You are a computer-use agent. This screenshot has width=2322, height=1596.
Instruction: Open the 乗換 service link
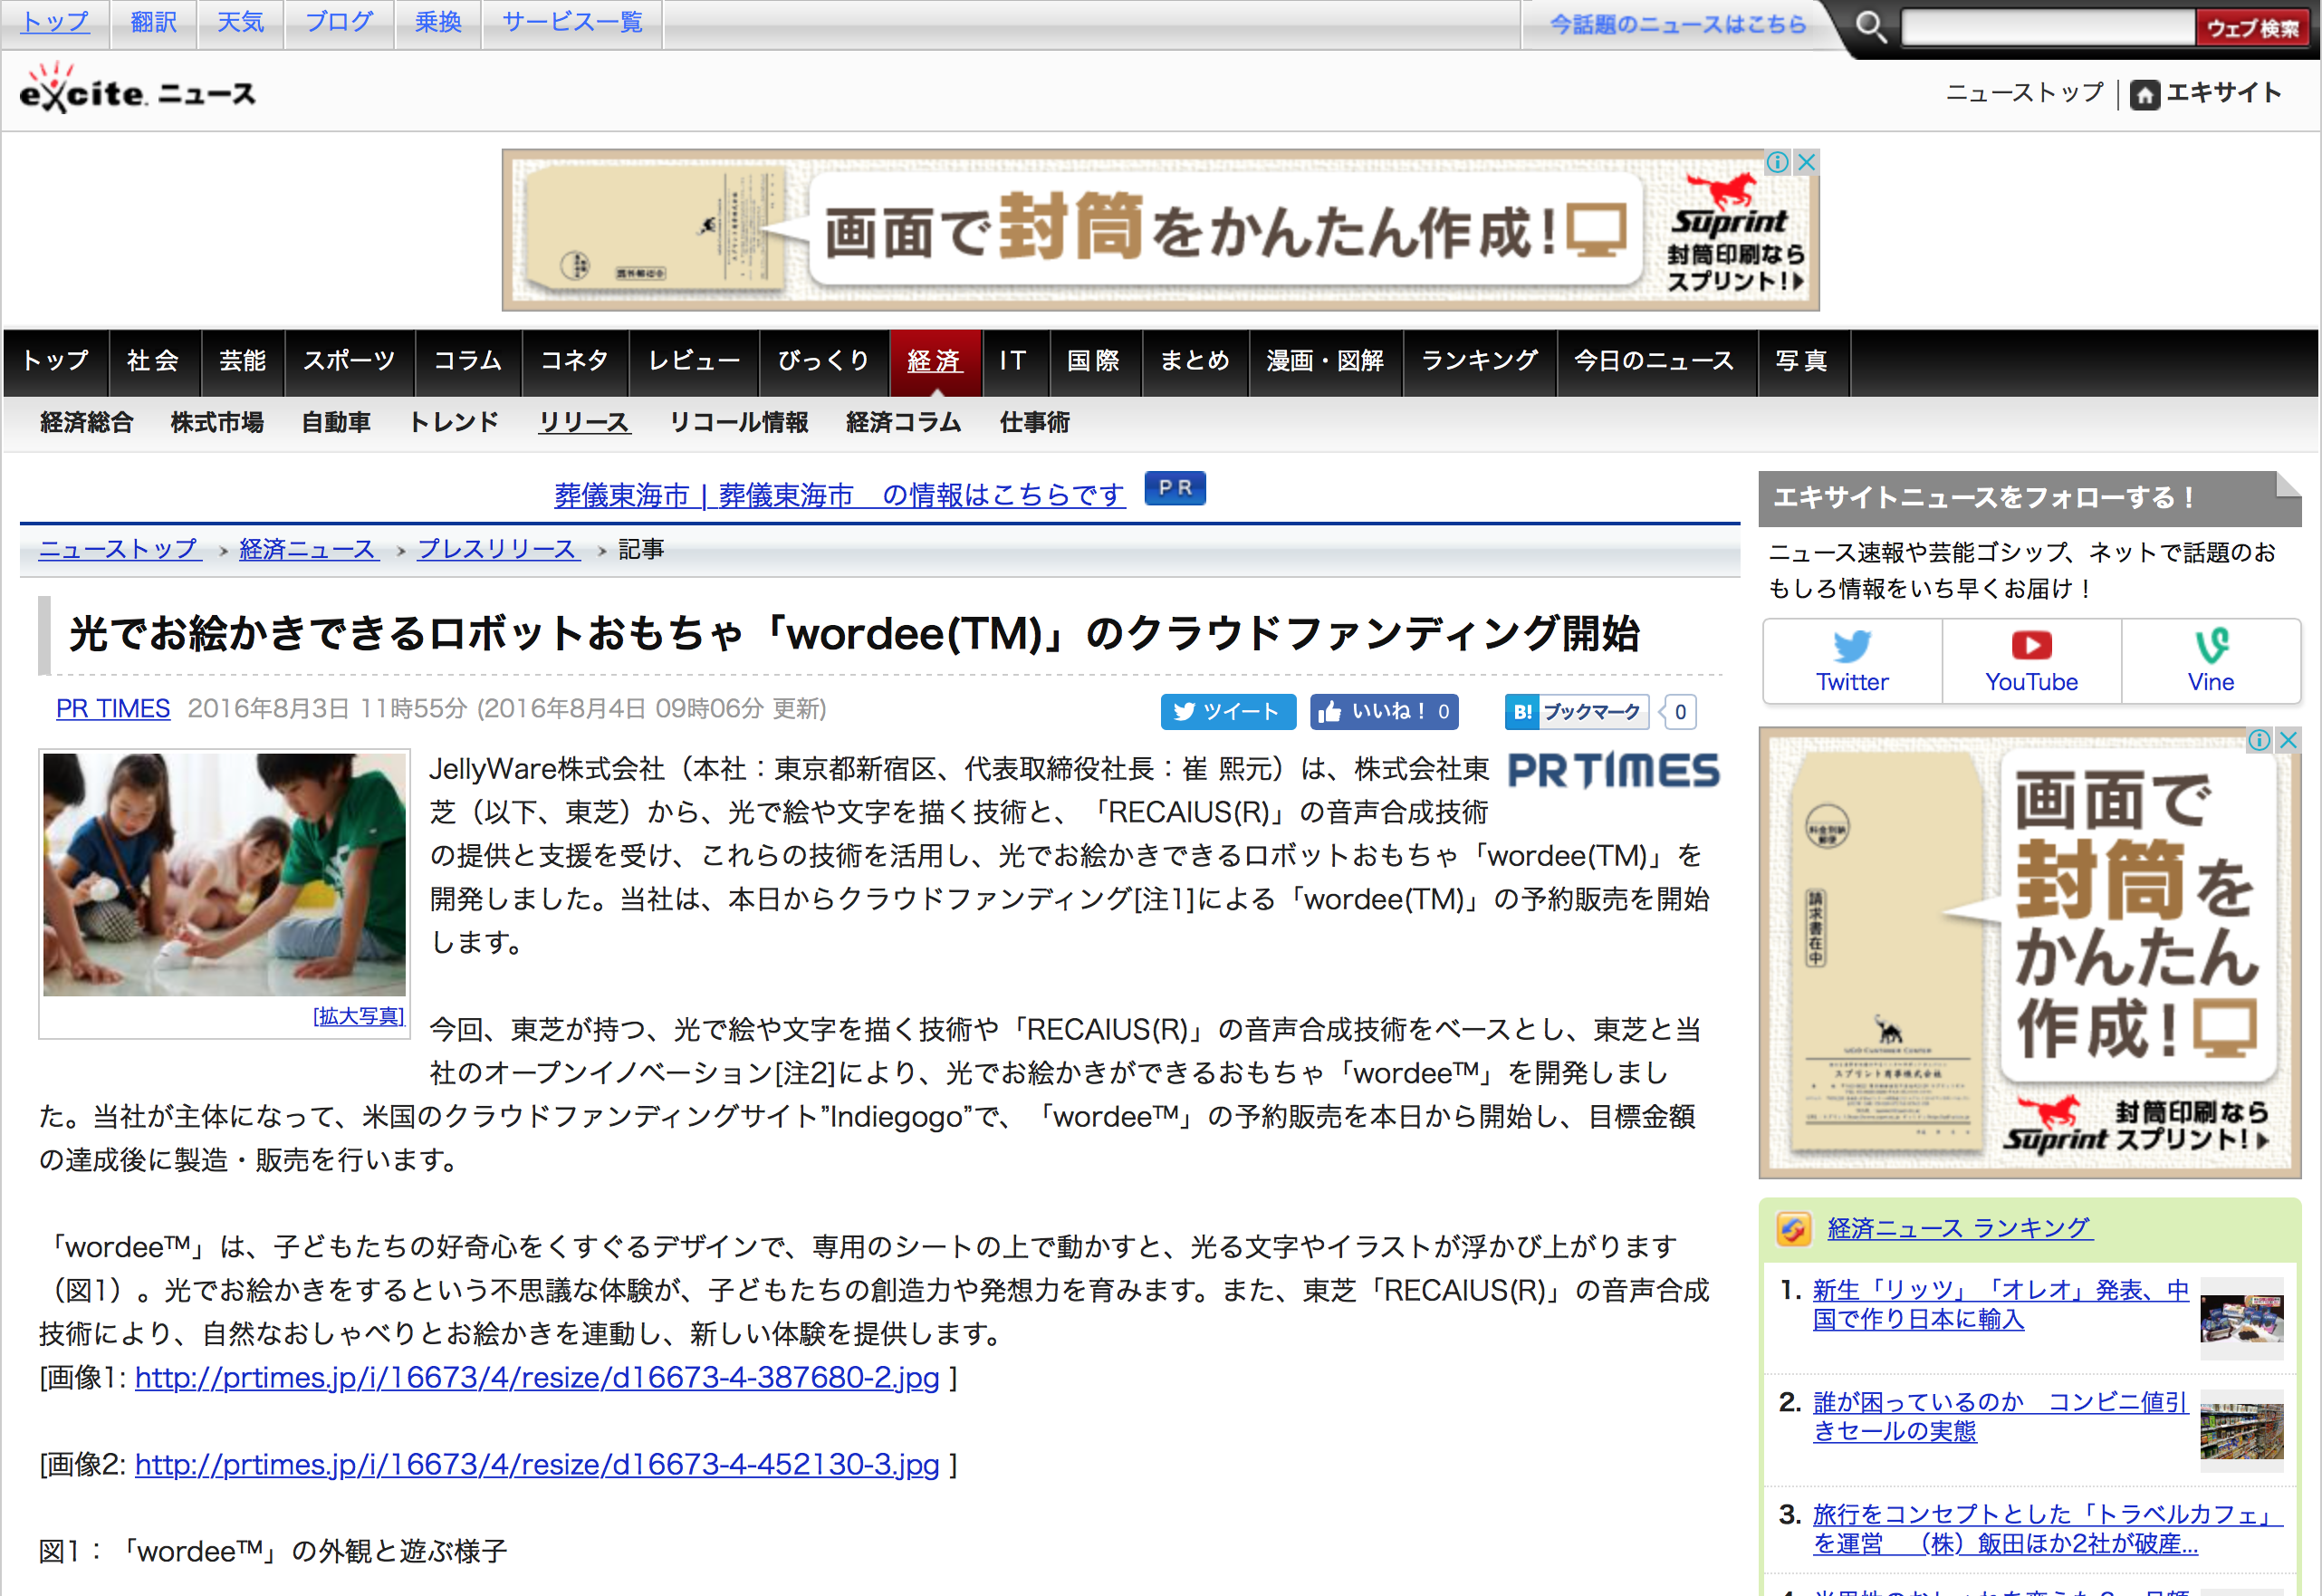pos(437,22)
